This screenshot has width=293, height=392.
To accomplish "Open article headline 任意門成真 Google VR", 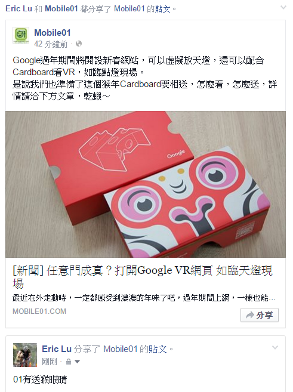I will [143, 277].
